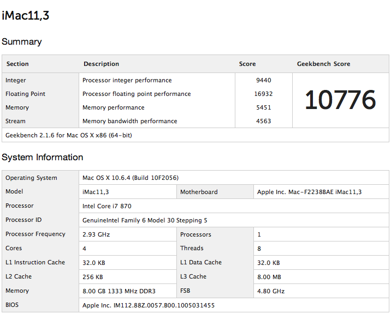
Task: Click the Description column header
Action: coord(101,64)
